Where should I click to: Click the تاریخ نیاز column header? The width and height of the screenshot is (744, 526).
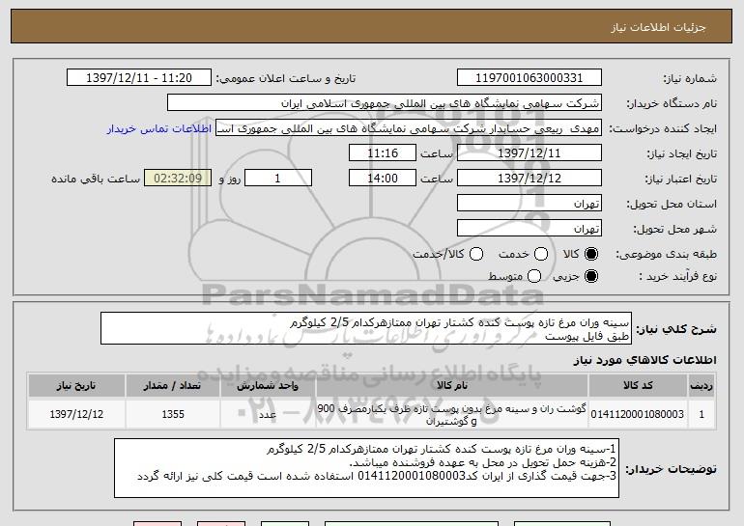tap(76, 386)
